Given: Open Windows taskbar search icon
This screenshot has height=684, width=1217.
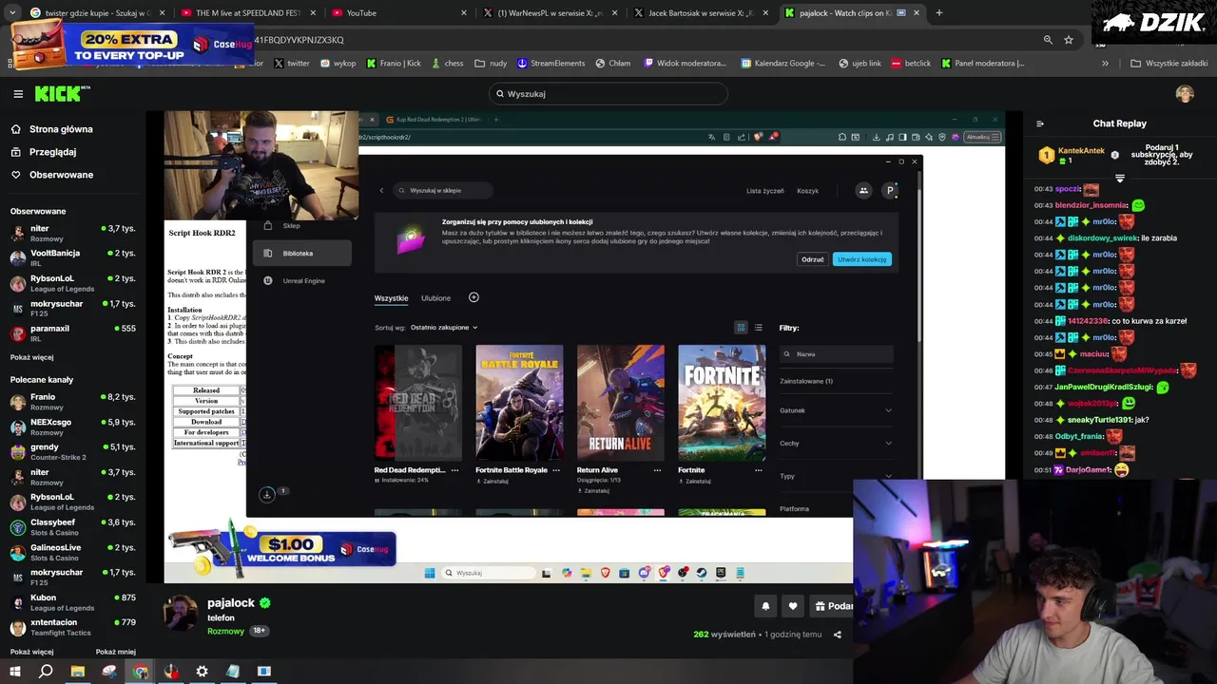Looking at the screenshot, I should (x=46, y=672).
